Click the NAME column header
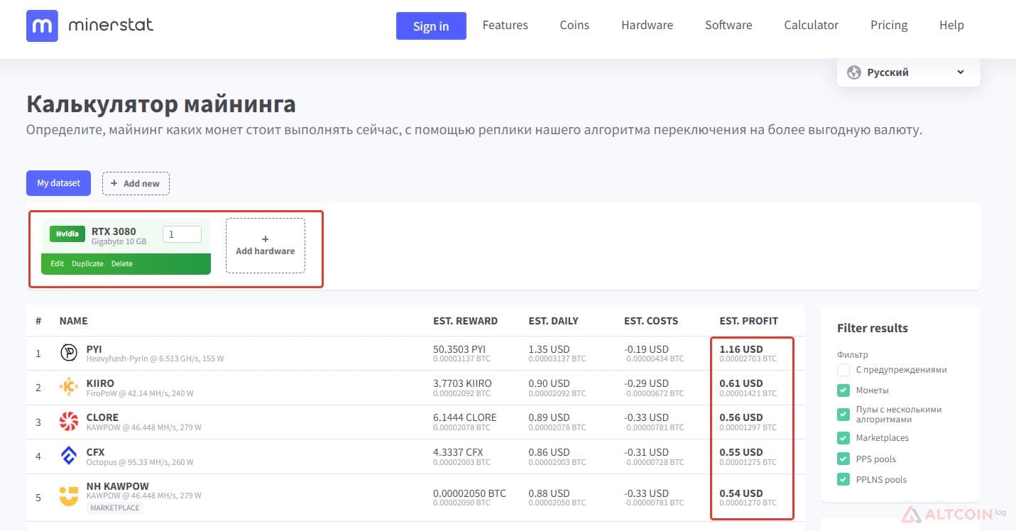This screenshot has width=1016, height=531. pos(74,321)
